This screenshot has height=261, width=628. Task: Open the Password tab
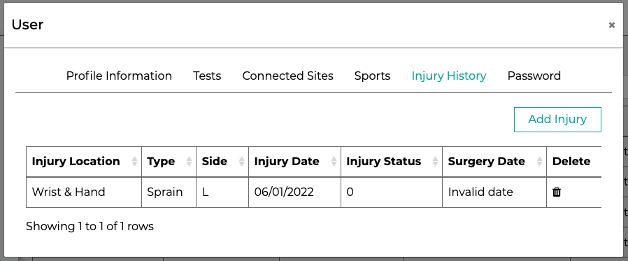click(534, 76)
